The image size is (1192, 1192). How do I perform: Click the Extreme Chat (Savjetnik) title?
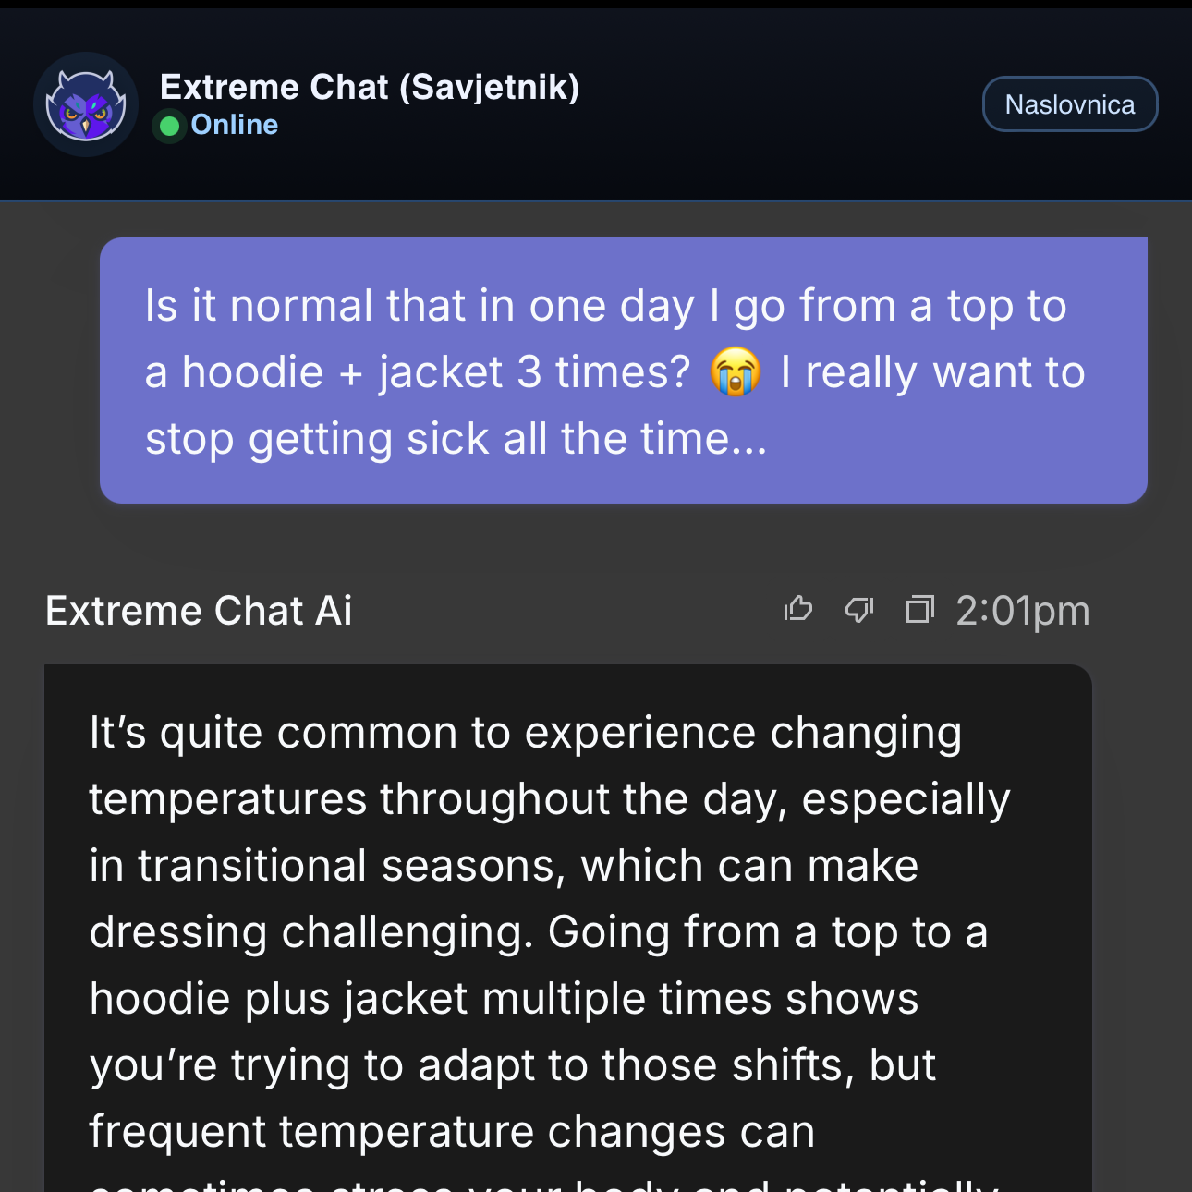[370, 87]
